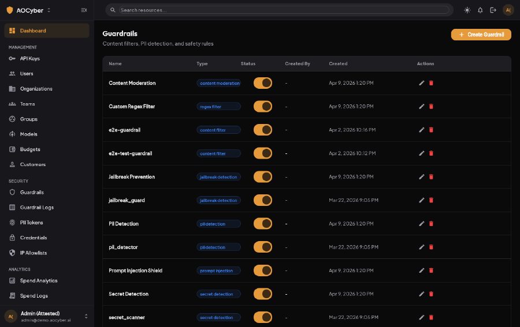Select Groups in sidebar
Screen dimensions: 520x327
[x=47, y=119]
